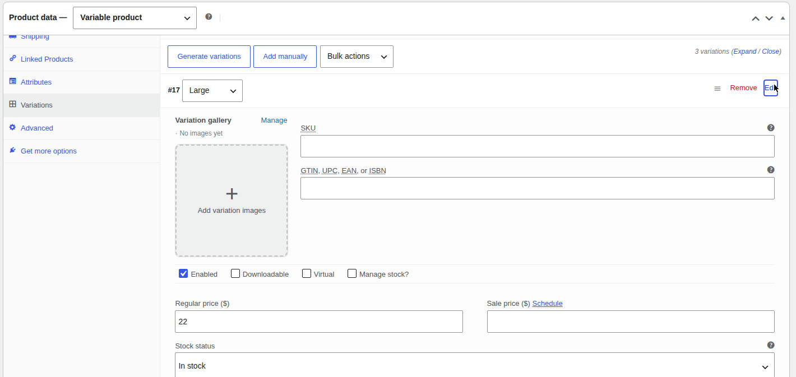796x377 pixels.
Task: Open the Manage variation gallery link
Action: pos(274,120)
